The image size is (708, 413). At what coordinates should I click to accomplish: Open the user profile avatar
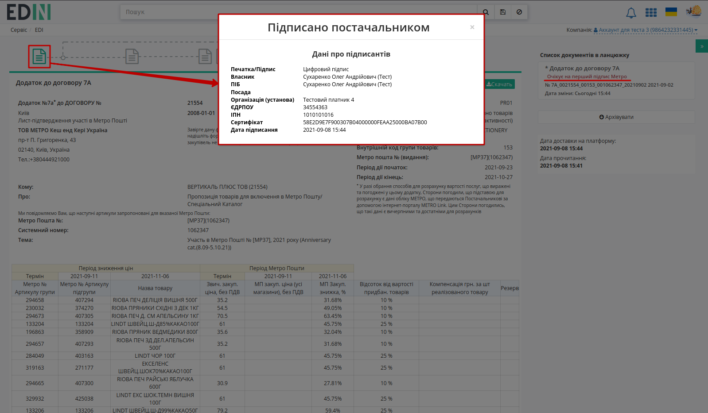[x=694, y=11]
